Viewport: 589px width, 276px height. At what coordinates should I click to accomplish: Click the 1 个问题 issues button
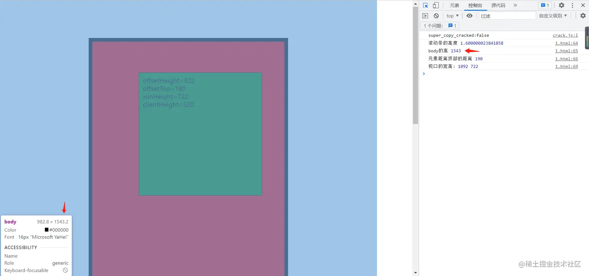coord(440,26)
